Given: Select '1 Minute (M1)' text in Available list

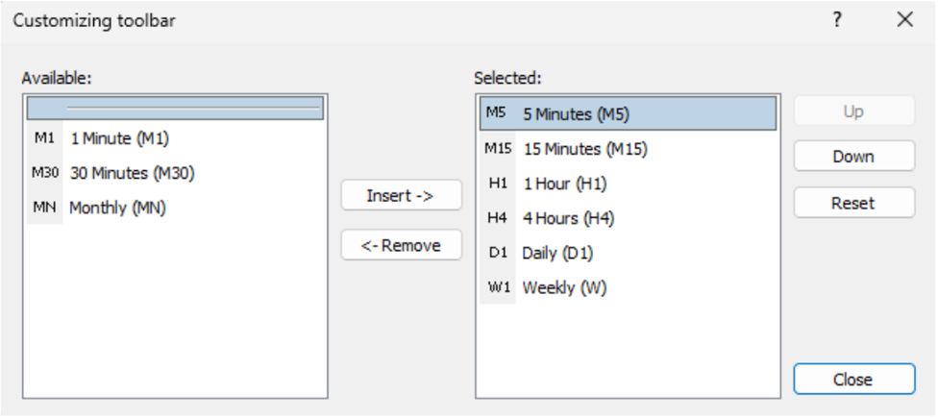Looking at the screenshot, I should point(119,138).
